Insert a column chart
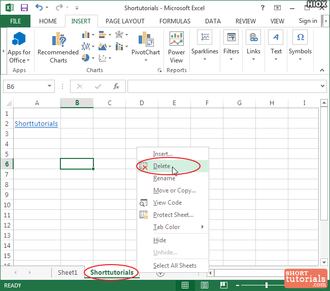This screenshot has width=330, height=291. tap(86, 35)
